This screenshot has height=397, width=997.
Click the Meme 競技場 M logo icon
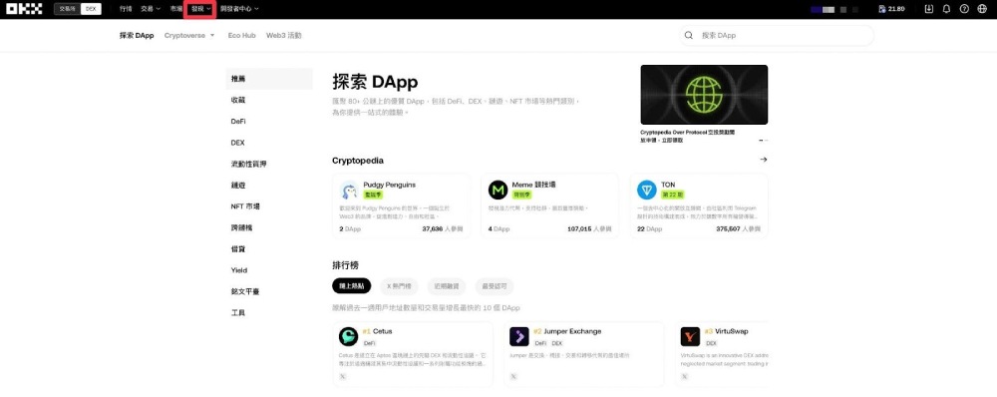pos(498,190)
